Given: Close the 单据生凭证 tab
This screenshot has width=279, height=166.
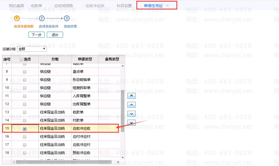Looking at the screenshot, I should [x=168, y=6].
